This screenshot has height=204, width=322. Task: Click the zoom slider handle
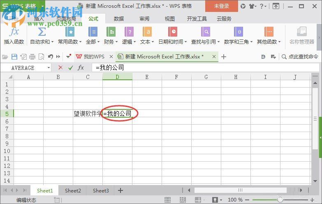(x=280, y=199)
